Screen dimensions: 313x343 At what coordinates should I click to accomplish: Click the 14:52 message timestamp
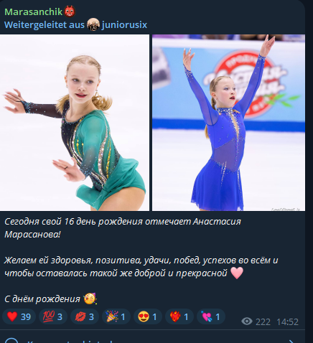pyautogui.click(x=288, y=322)
